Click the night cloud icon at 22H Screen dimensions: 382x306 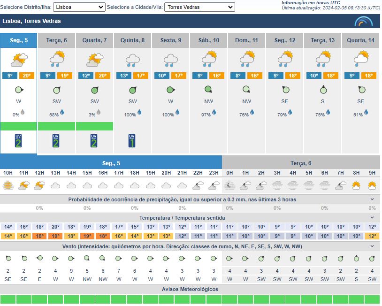point(198,185)
